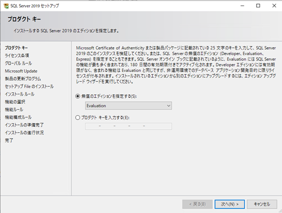Click the 無償のエディションを指定する(S) label

coord(109,96)
